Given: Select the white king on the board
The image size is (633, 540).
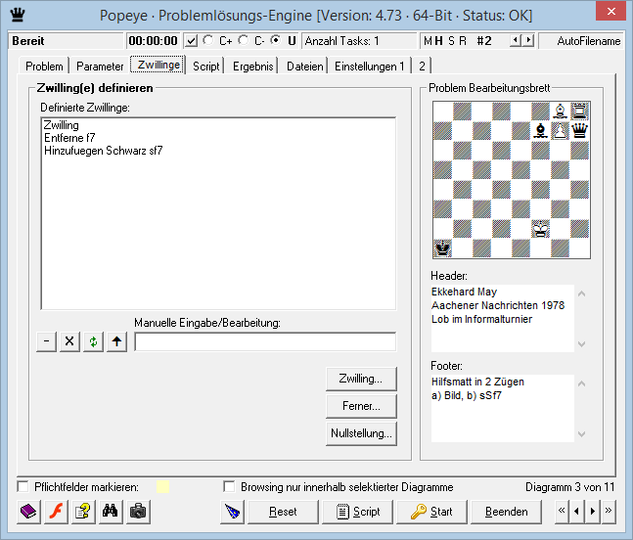Looking at the screenshot, I should coord(541,229).
